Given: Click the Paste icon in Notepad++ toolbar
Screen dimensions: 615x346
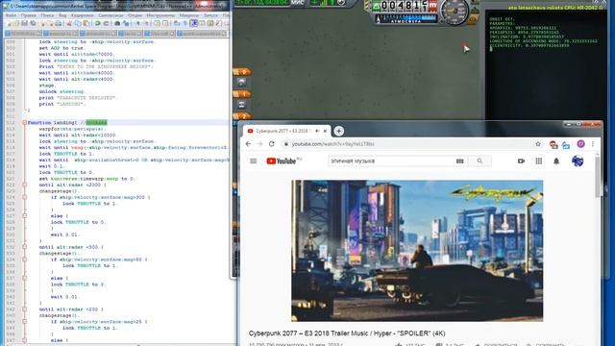Looking at the screenshot, I should point(86,23).
